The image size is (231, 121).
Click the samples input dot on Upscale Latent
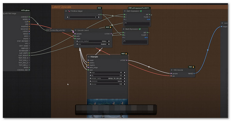[75, 34]
